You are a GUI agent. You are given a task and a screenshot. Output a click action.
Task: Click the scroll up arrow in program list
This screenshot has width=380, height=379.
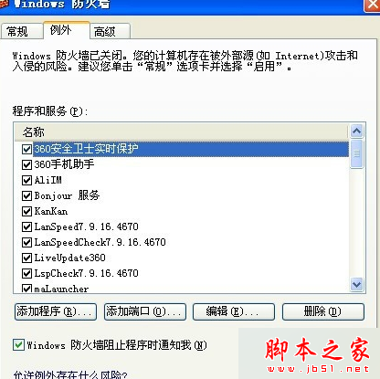(356, 132)
